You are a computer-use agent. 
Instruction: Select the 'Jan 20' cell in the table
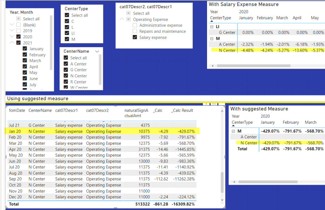tap(15, 131)
